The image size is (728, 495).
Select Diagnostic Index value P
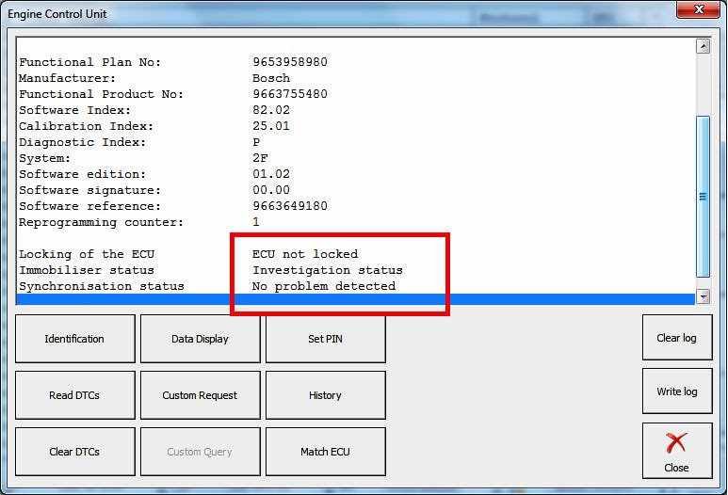pos(256,142)
